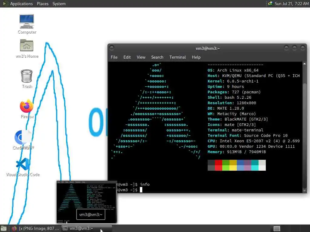Open the panel clock Sun Jul 21
The height and width of the screenshot is (232, 310).
[x=292, y=4]
